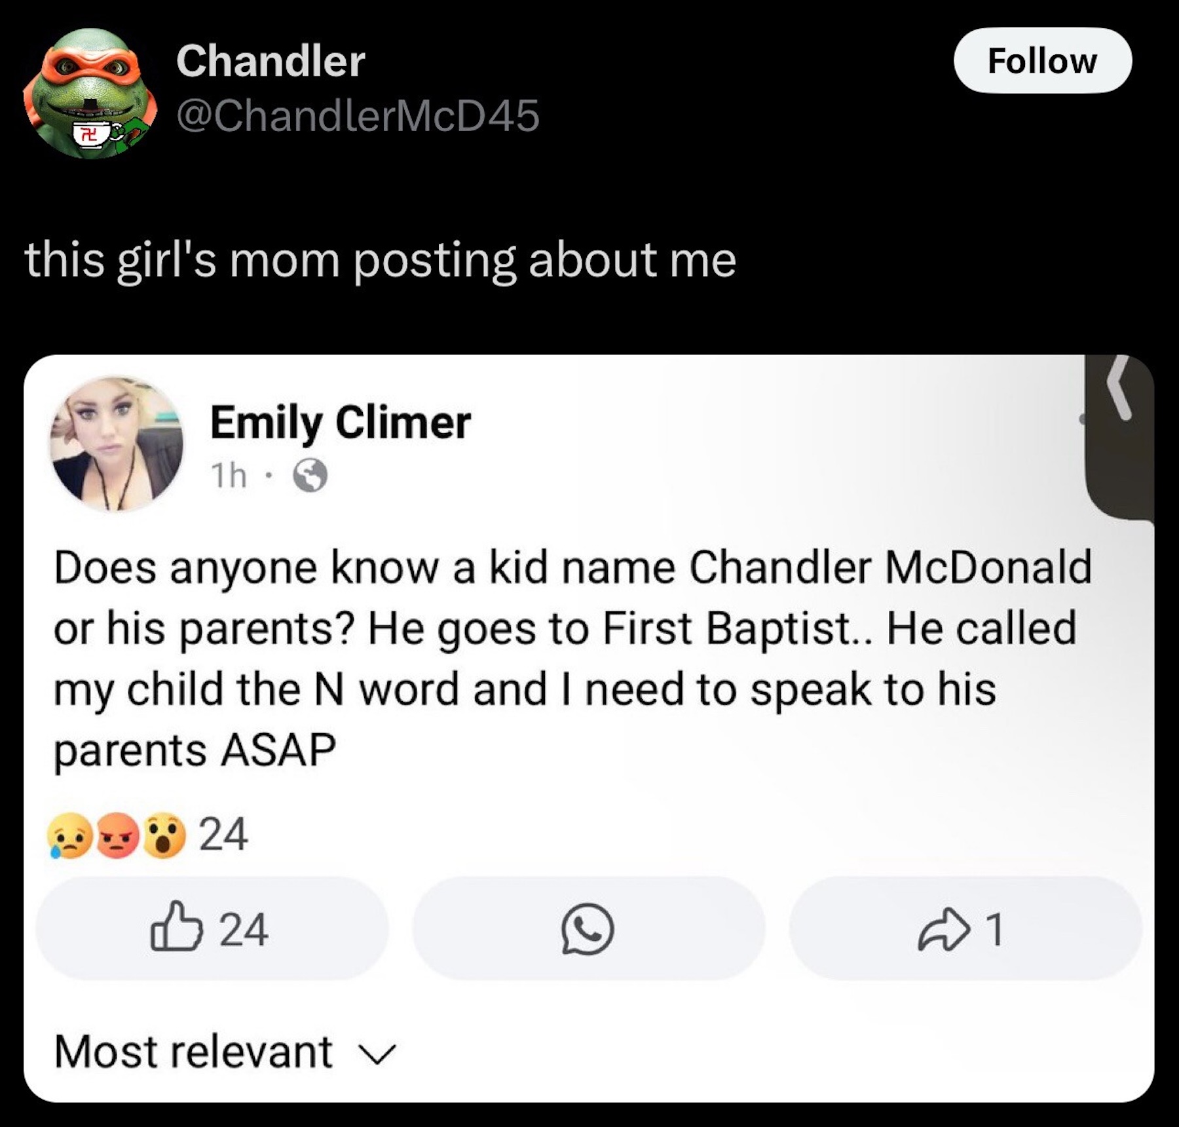Image resolution: width=1179 pixels, height=1127 pixels.
Task: Open the @ChandlerMcD45 handle link
Action: click(x=358, y=116)
